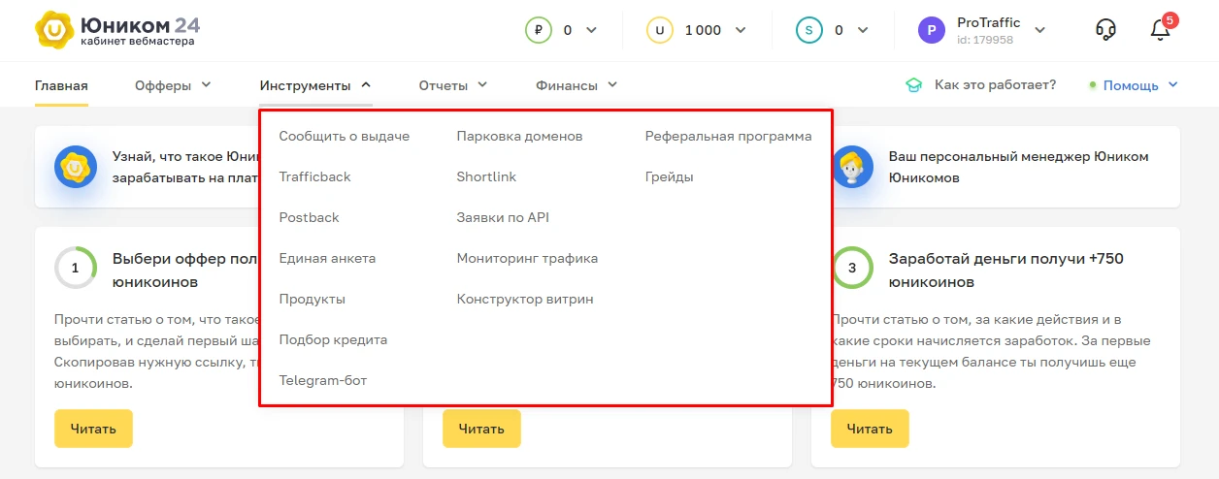Expand the ProTraffic account dropdown

tap(1039, 30)
